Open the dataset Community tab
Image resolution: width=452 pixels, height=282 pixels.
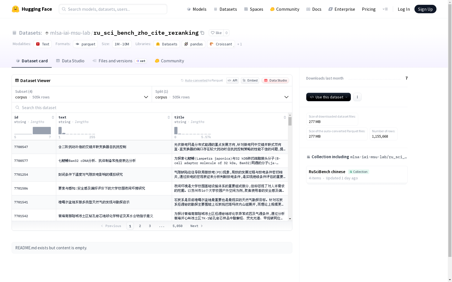169,61
